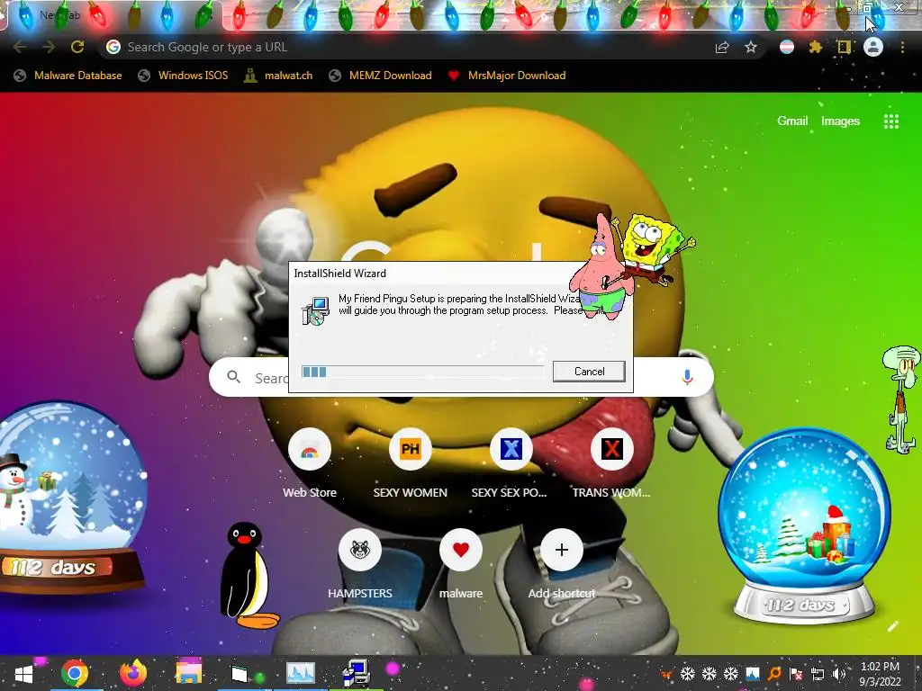Select the New Tab browser tab
Image resolution: width=922 pixels, height=691 pixels.
(112, 15)
